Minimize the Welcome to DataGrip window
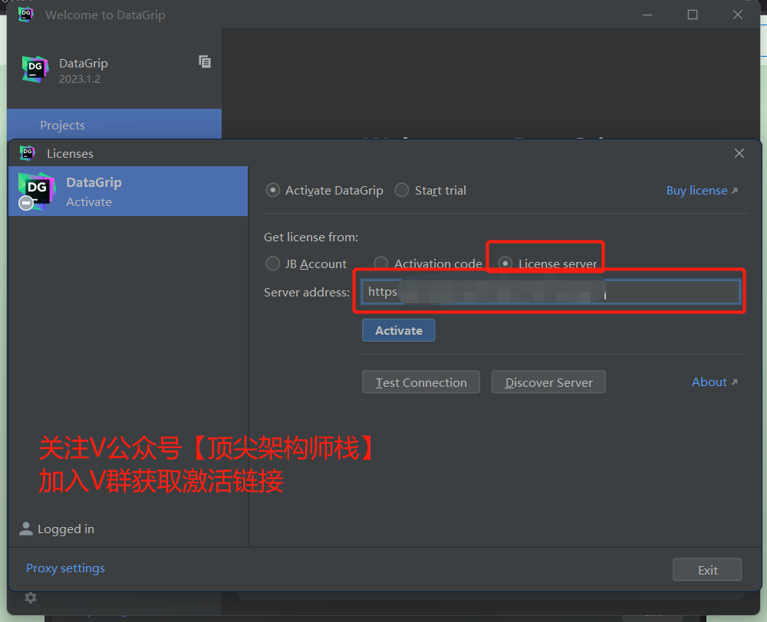The width and height of the screenshot is (767, 622). (x=647, y=15)
